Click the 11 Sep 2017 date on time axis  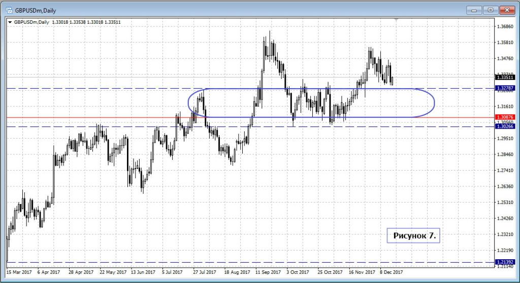(x=269, y=272)
